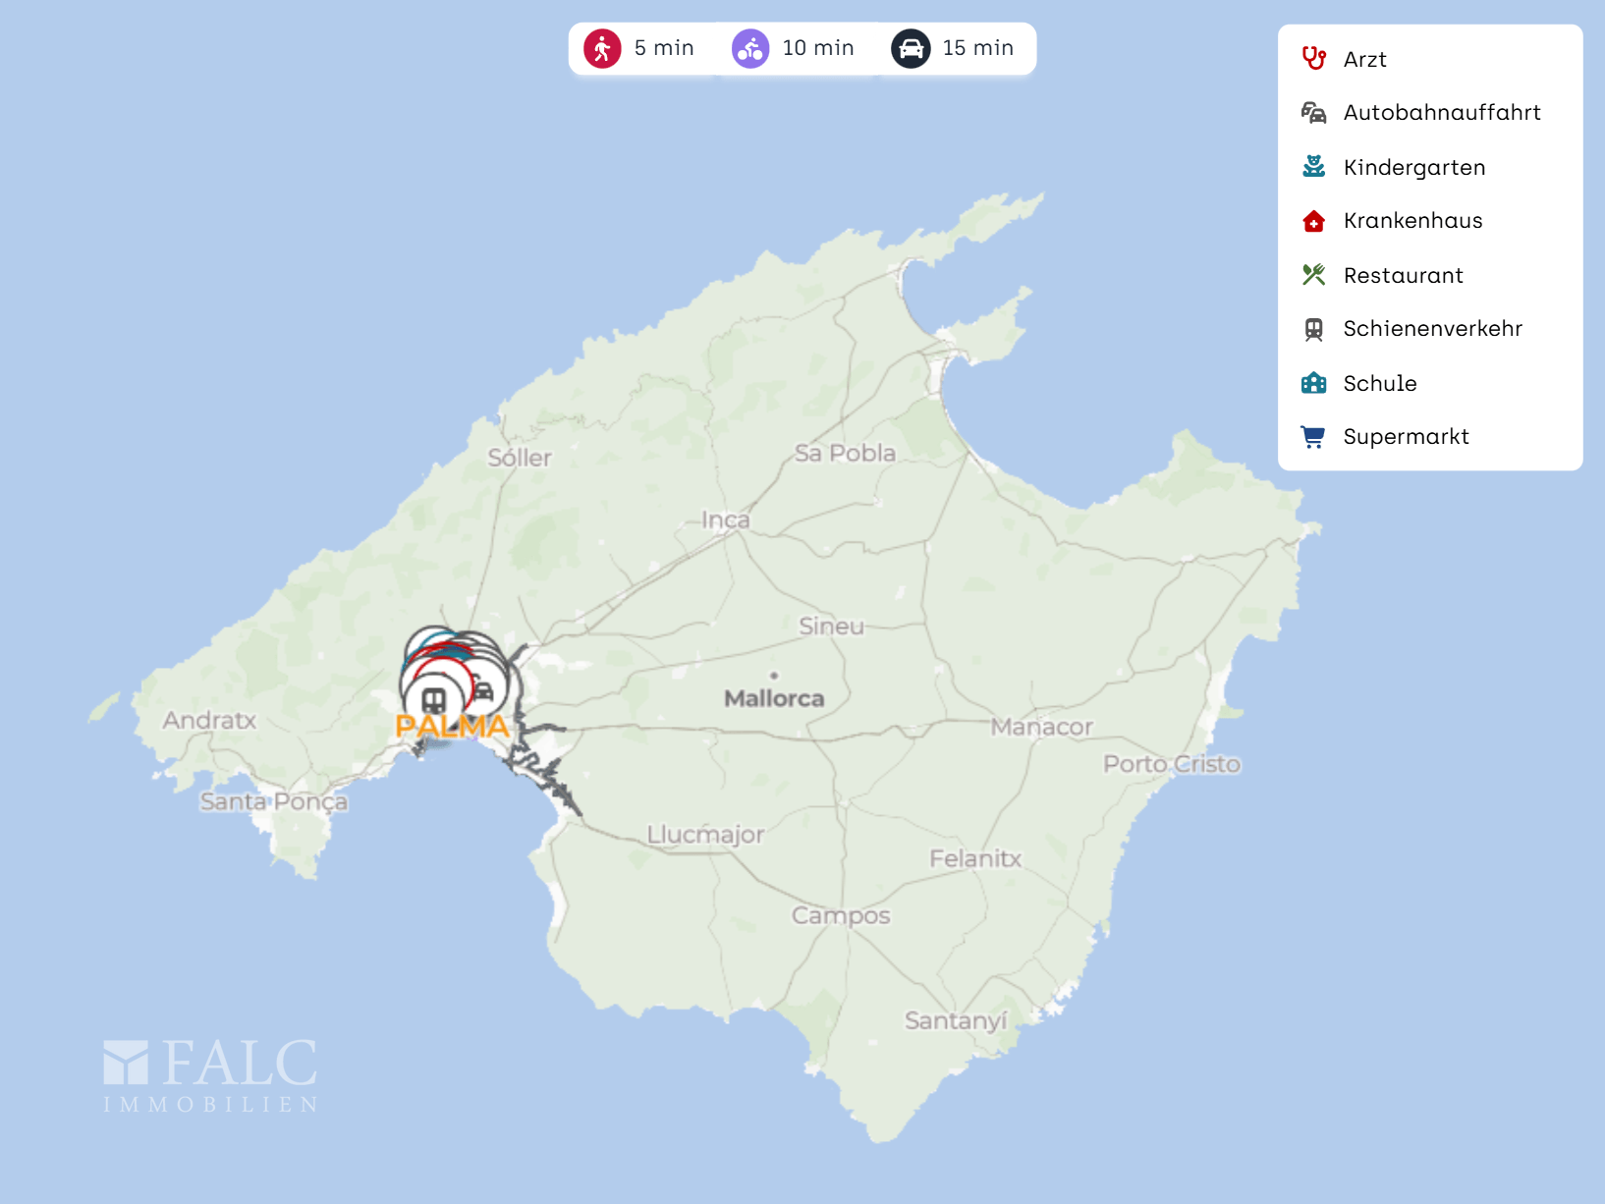Click the car marker near Palma
This screenshot has width=1605, height=1204.
483,689
